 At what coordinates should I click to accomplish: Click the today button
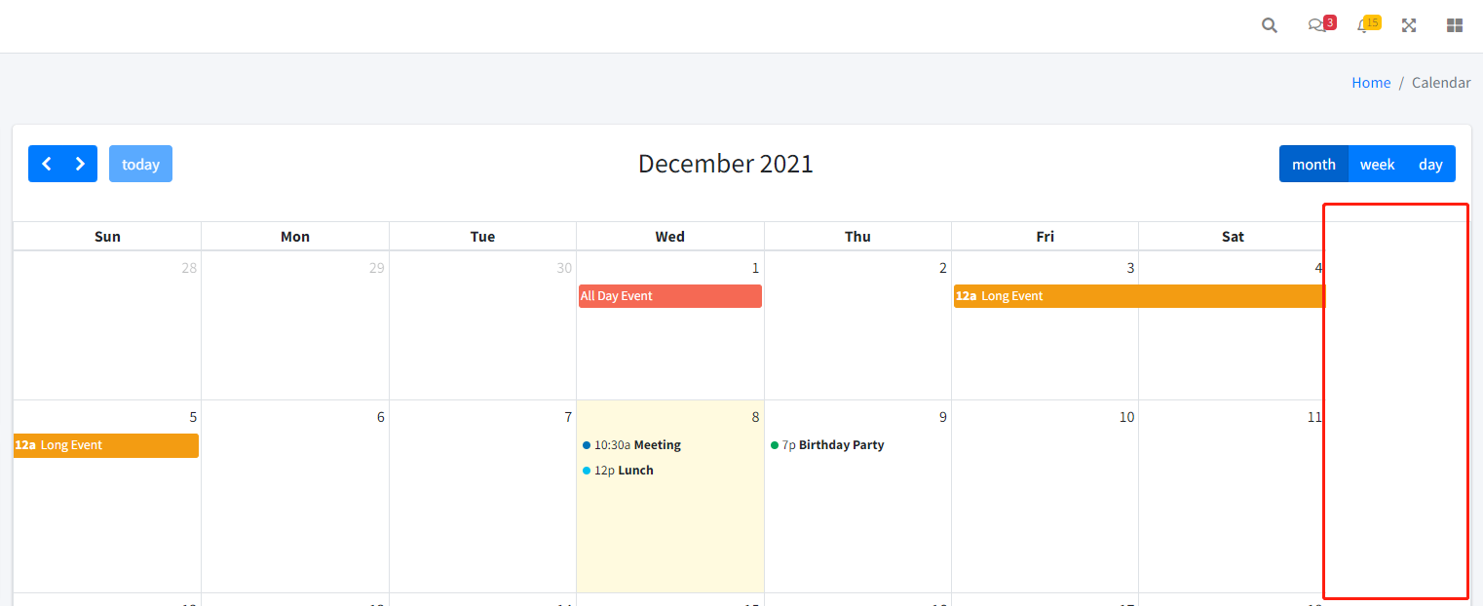click(x=140, y=164)
